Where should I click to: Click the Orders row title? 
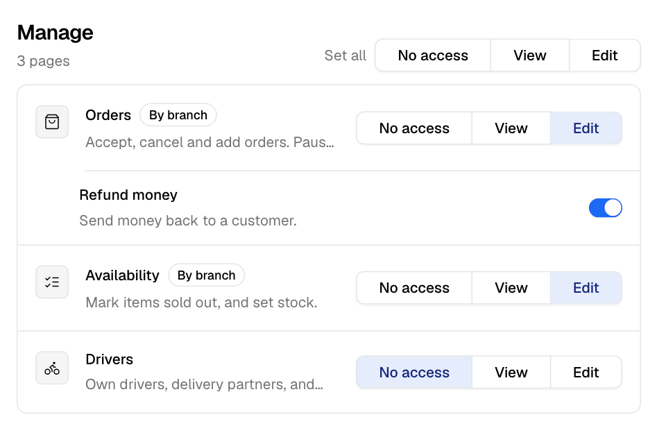[x=108, y=115]
